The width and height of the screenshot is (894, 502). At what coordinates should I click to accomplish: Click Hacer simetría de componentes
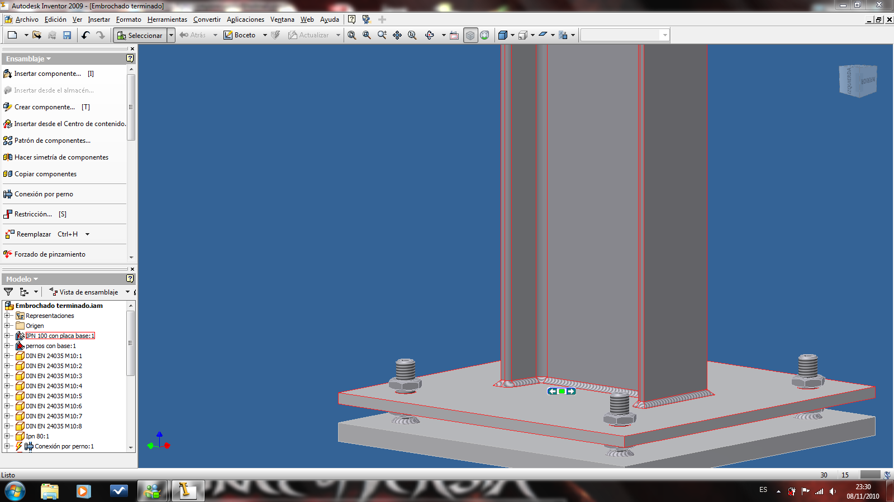click(x=56, y=157)
